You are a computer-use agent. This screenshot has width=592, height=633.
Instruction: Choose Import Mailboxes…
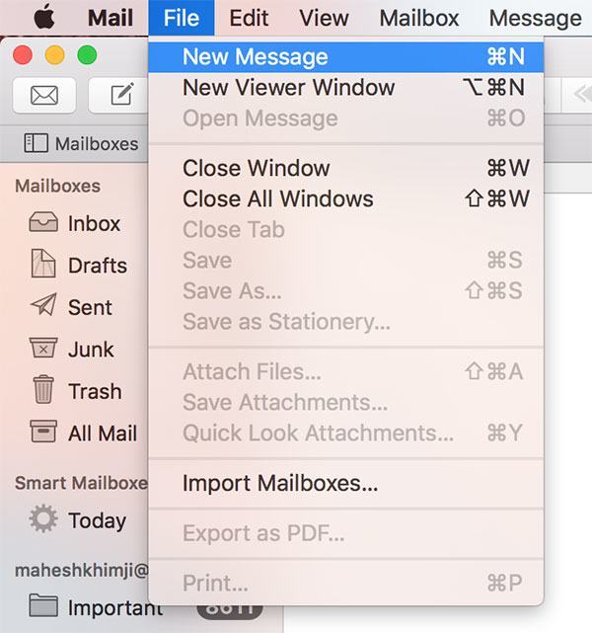click(346, 483)
